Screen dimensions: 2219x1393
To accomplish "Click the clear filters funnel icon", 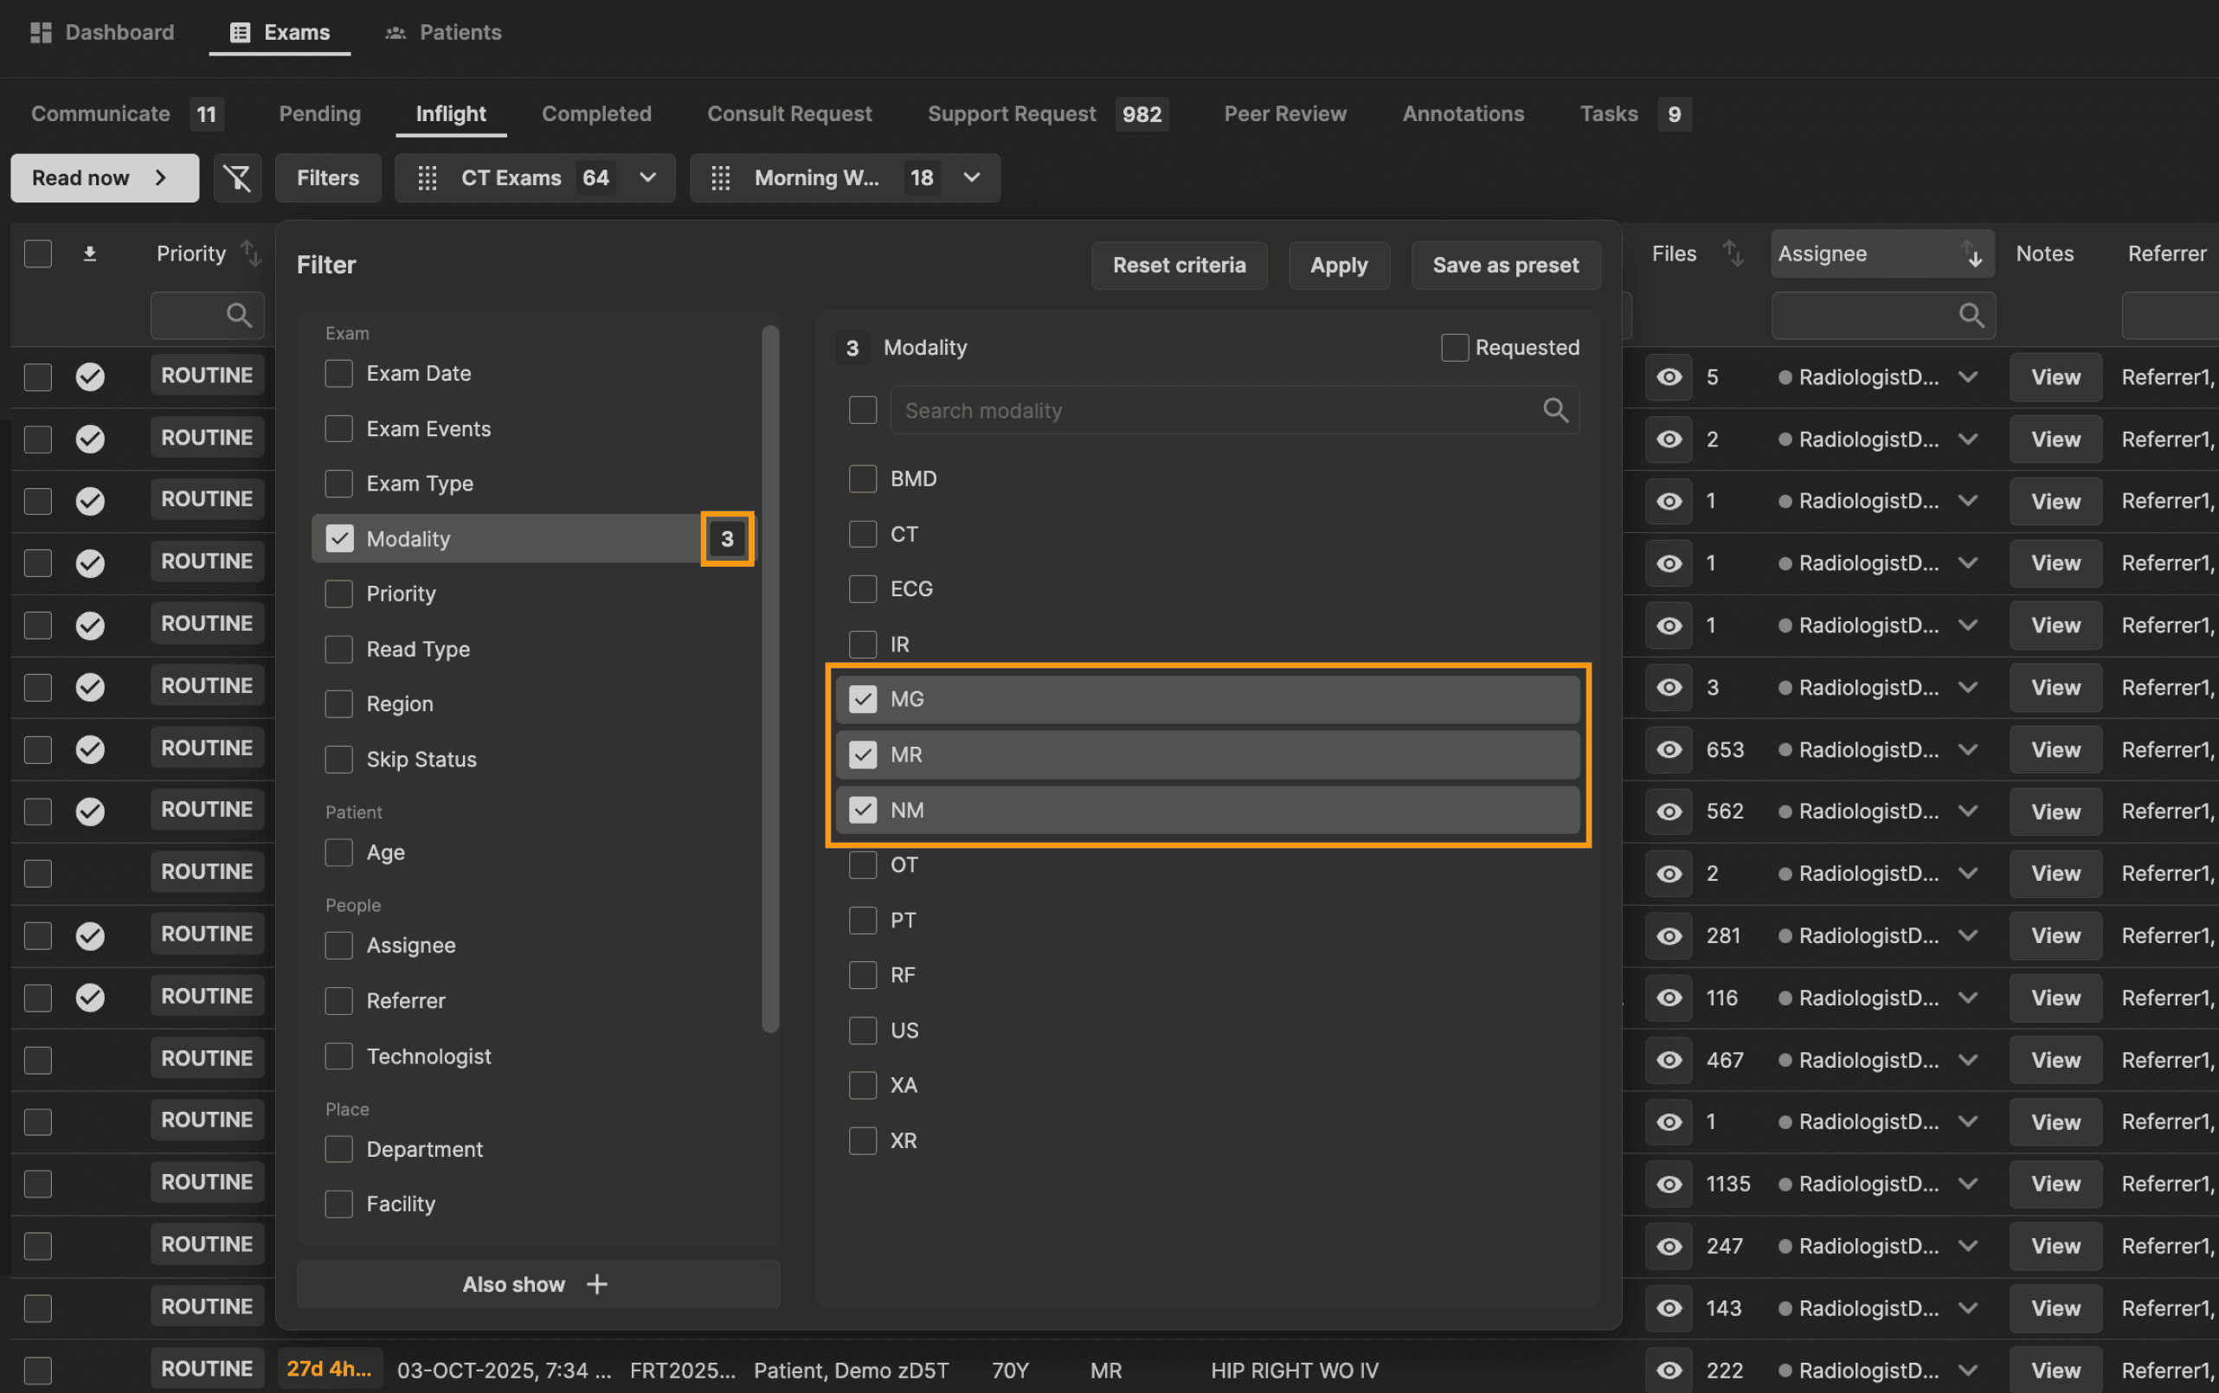I will point(238,178).
